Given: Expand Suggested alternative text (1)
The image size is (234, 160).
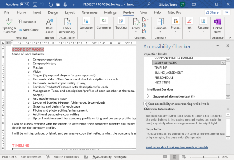Looking at the screenshot, I should (148, 96).
